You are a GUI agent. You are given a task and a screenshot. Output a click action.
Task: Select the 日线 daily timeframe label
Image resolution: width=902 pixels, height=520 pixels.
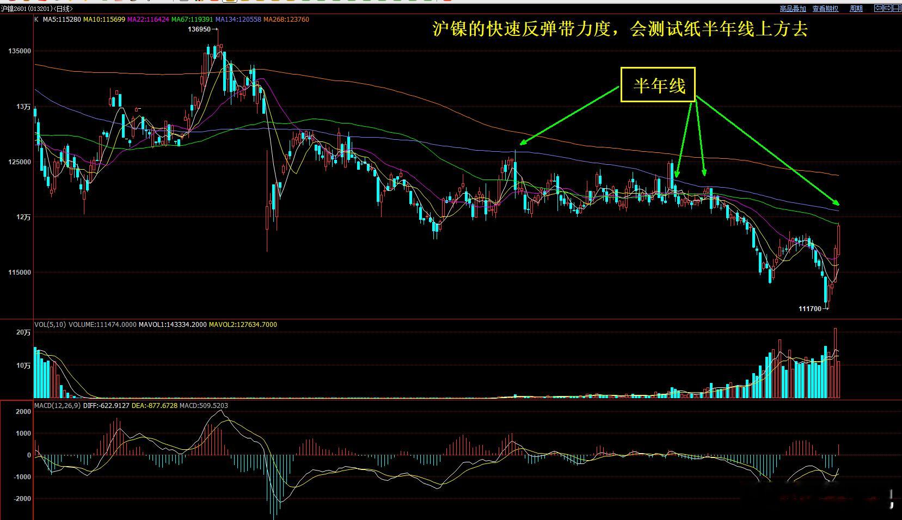pyautogui.click(x=64, y=9)
